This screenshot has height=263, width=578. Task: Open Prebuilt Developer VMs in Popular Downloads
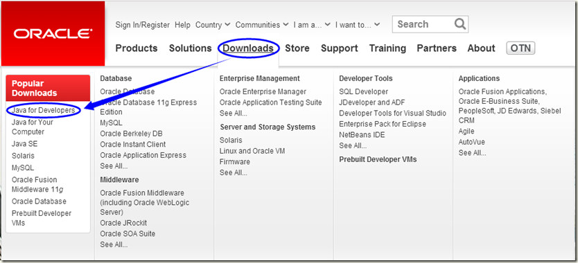(42, 218)
